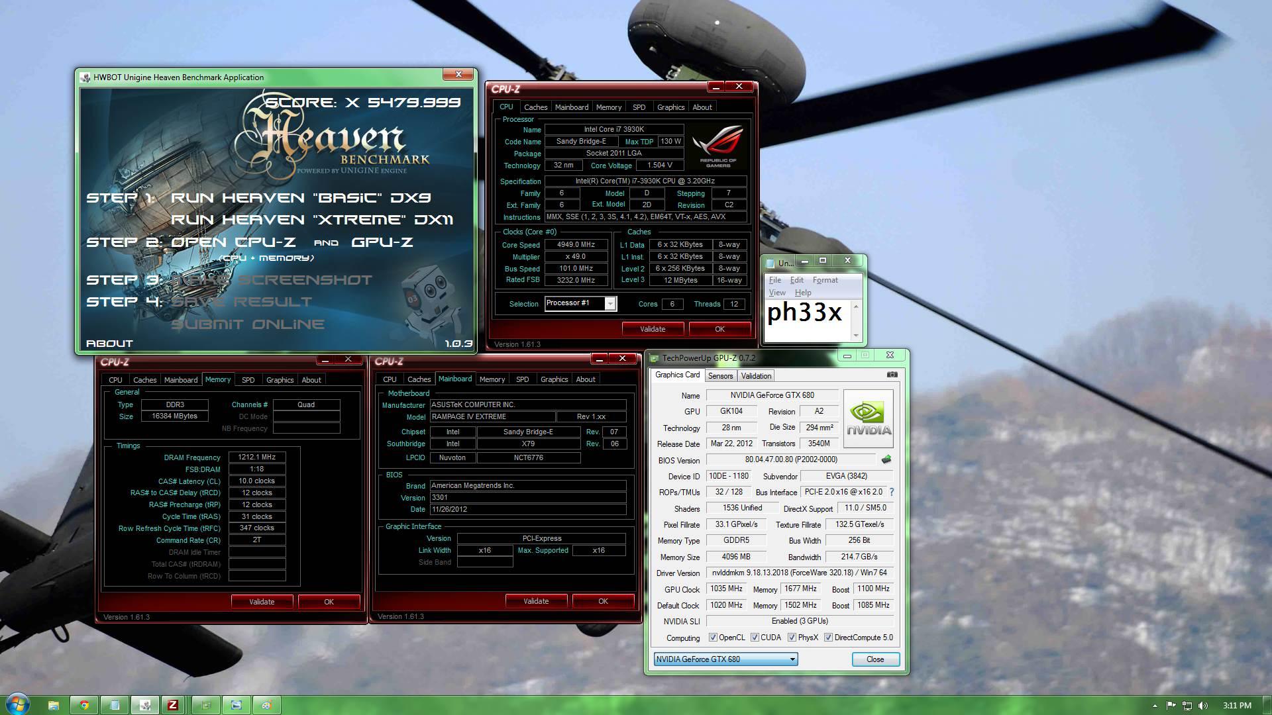Open the Windows Start menu orb

[18, 704]
